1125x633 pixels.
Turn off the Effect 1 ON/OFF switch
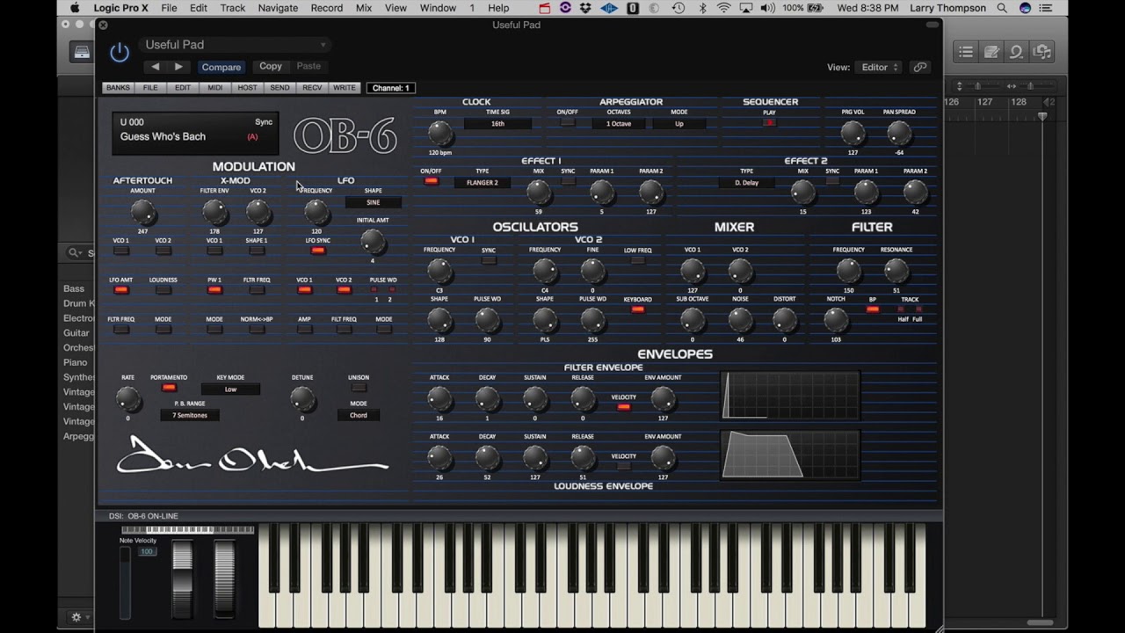pos(431,181)
